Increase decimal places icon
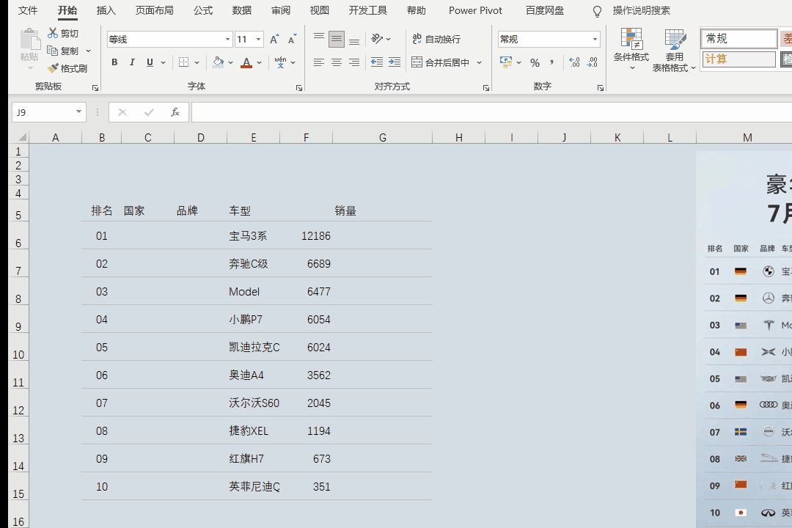Screen dimensions: 792x528 (574, 62)
